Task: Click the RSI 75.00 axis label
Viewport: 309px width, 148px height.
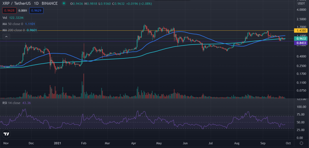Action: [301, 115]
